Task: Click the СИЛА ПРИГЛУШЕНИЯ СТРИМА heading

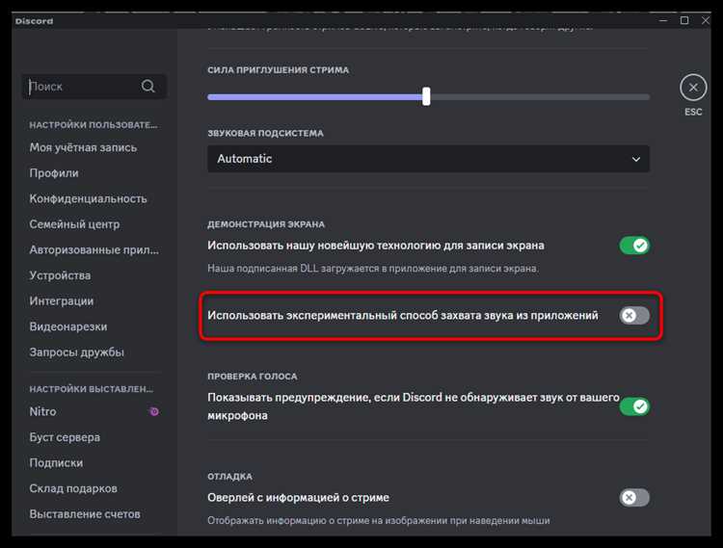Action: (278, 70)
